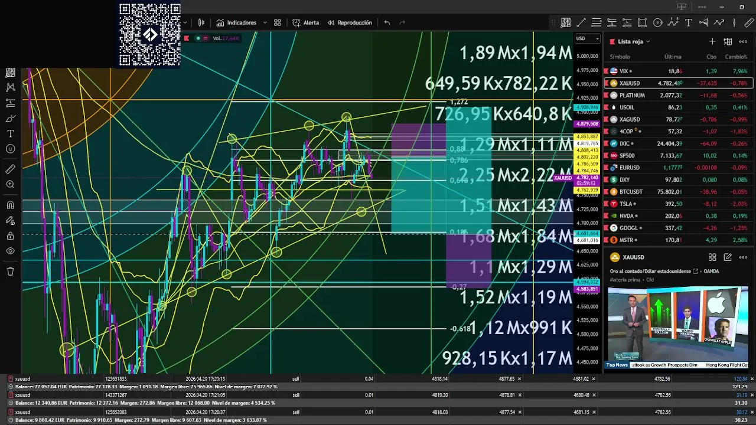Select the brush tool in left sidebar
This screenshot has width=756, height=425.
(10, 118)
